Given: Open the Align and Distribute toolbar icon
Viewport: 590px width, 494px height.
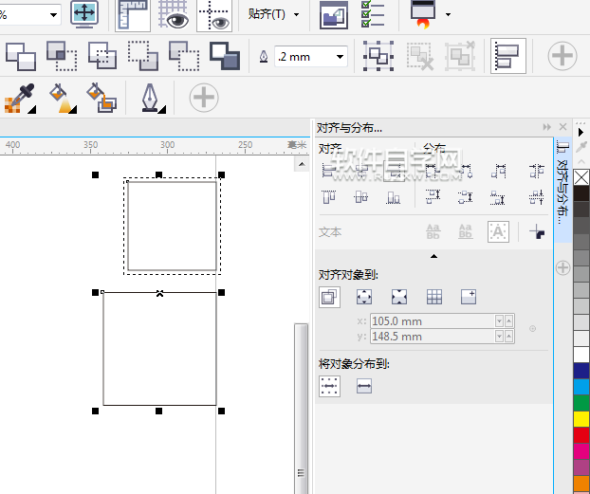Looking at the screenshot, I should (508, 57).
